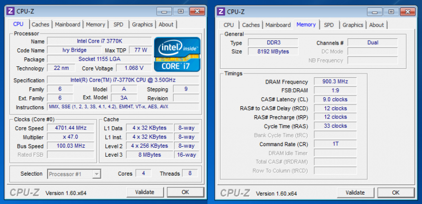Click the Cores value '4'

[143, 173]
